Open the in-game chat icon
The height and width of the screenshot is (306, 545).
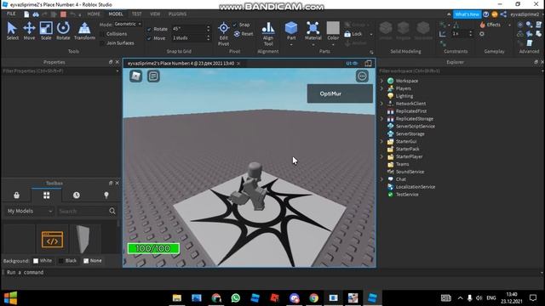click(153, 76)
